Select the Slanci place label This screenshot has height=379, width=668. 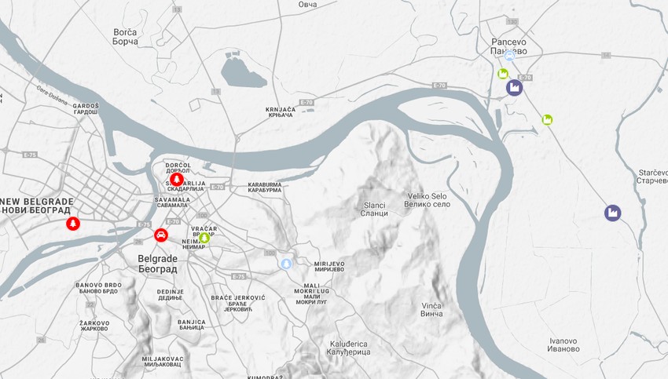point(374,210)
